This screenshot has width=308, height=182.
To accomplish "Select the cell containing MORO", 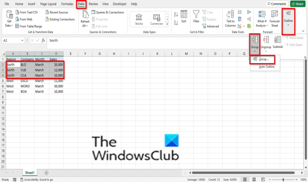I will click(x=27, y=86).
